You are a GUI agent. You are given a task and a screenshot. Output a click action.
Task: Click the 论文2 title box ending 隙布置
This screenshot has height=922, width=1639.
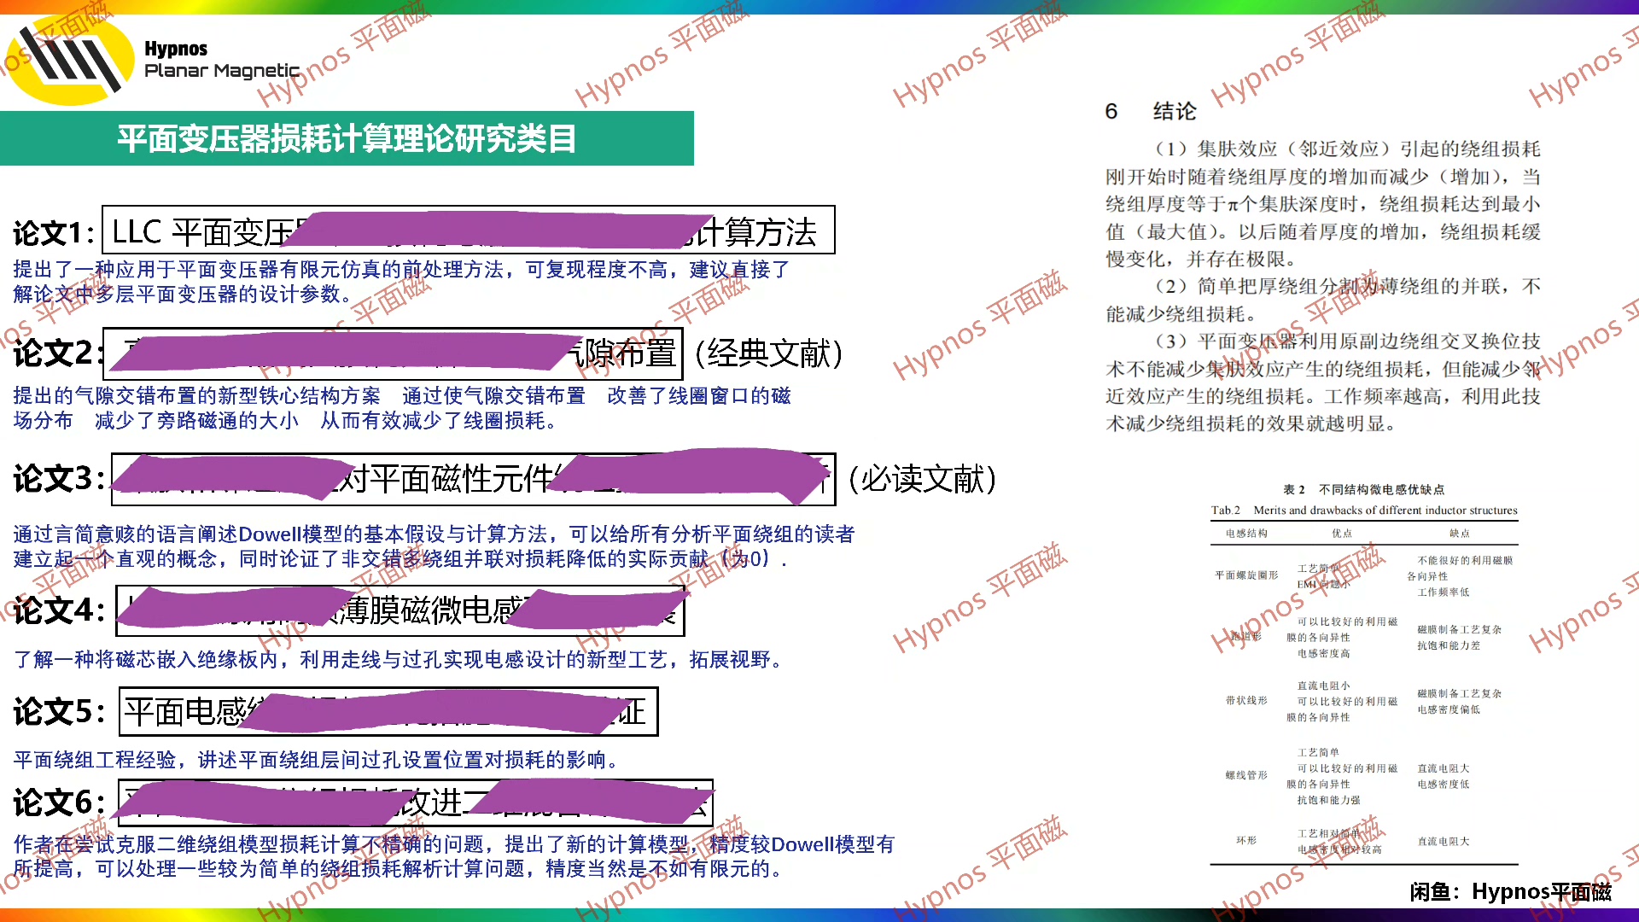coord(393,353)
